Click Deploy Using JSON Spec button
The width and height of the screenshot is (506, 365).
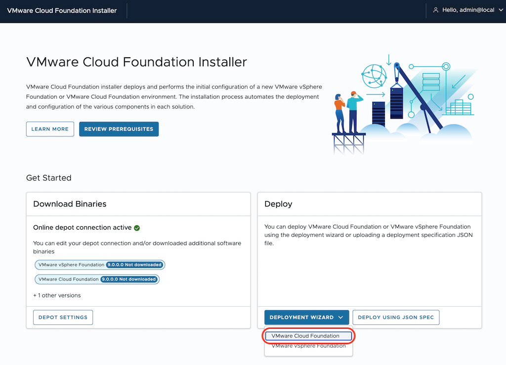coord(396,317)
